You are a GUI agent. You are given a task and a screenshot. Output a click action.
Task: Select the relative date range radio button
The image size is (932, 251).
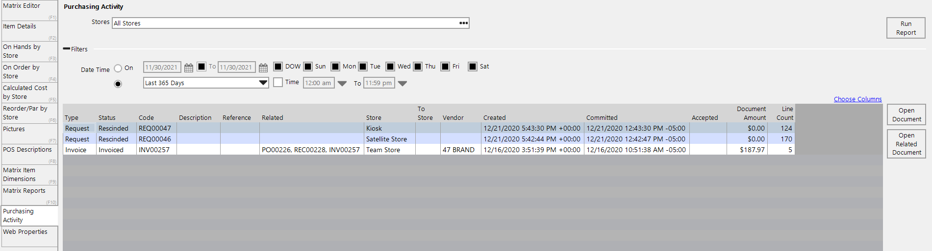[x=118, y=84]
